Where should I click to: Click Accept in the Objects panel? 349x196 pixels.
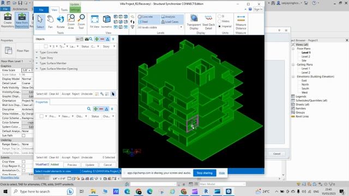[66, 94]
